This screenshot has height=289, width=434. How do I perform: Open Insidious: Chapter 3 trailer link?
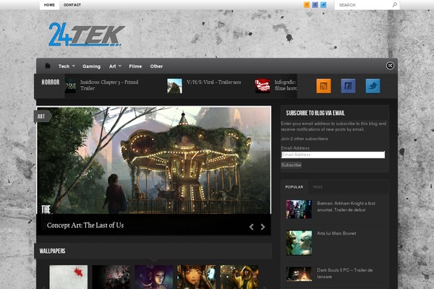coord(109,85)
